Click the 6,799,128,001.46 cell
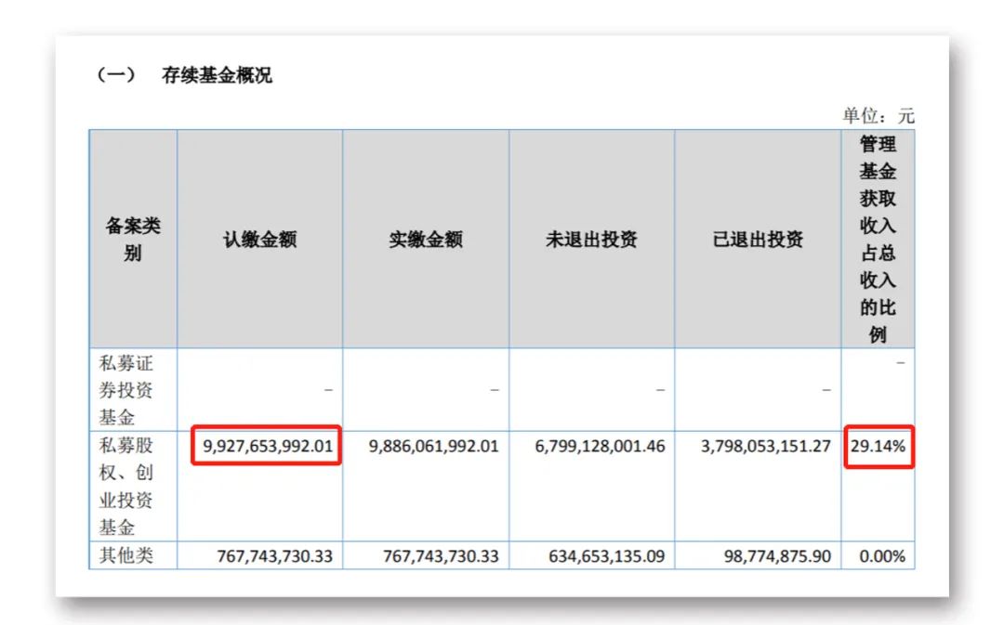Viewport: 1004px width, 625px height. [x=600, y=446]
